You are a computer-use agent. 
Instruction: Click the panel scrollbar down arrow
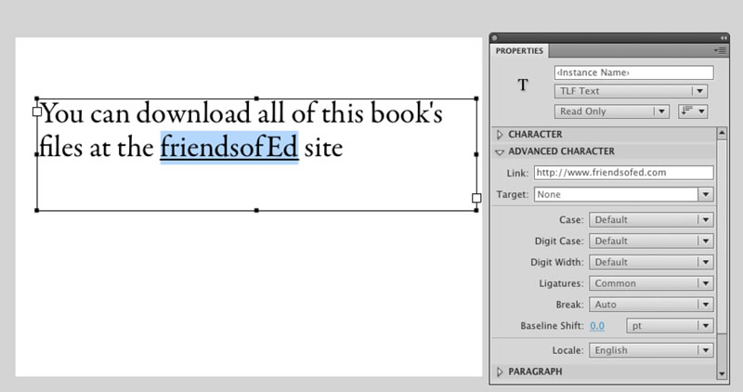tap(722, 374)
